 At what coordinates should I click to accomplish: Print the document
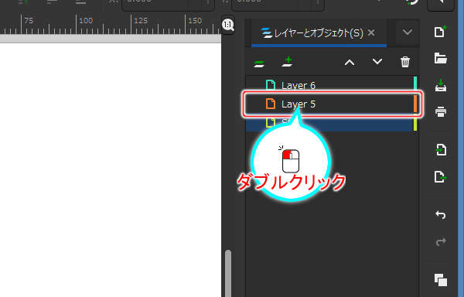tap(441, 112)
